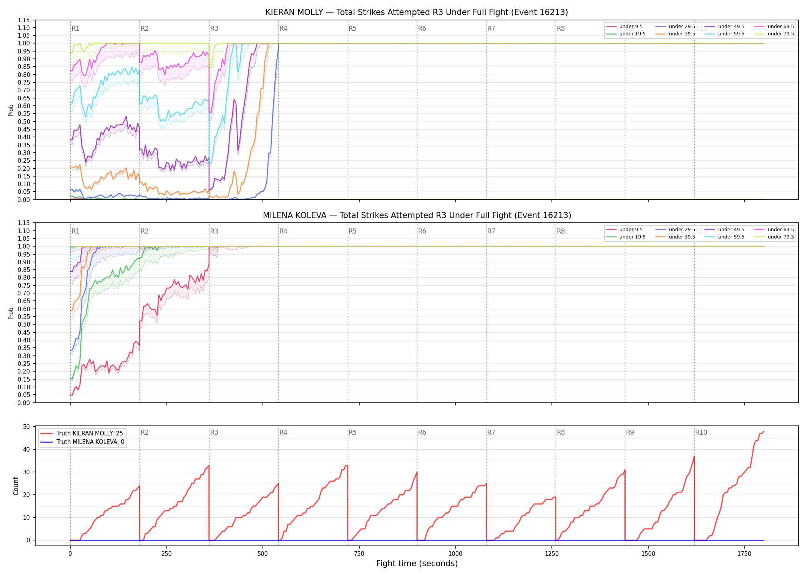Click the R9 round marker in bottom chart
This screenshot has height=577, width=807.
[x=630, y=432]
